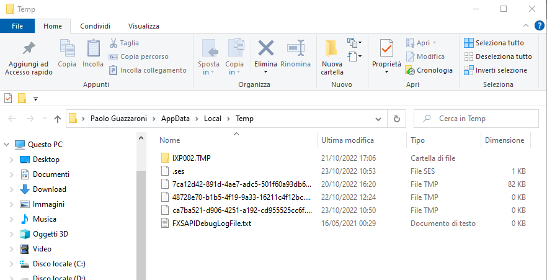Open the Customize Quick Access Toolbar dropdown
The width and height of the screenshot is (547, 280).
click(35, 99)
